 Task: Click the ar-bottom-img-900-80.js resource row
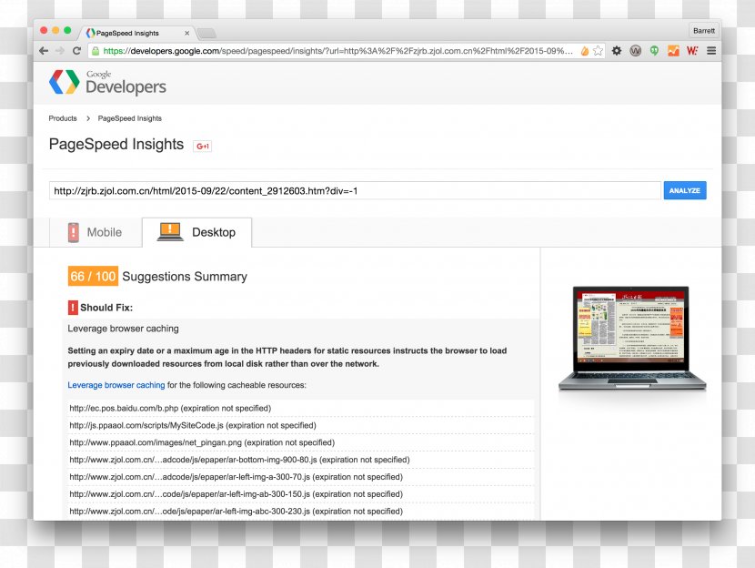[300, 460]
